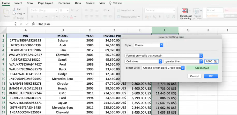Switch to the Draw tab
This screenshot has height=115, width=237.
point(30,3)
